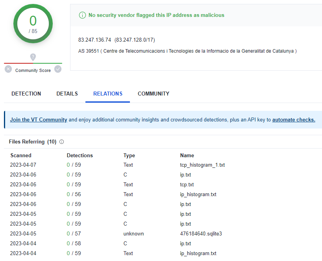Open the tcp.txt file entry
This screenshot has width=322, height=261.
(187, 184)
